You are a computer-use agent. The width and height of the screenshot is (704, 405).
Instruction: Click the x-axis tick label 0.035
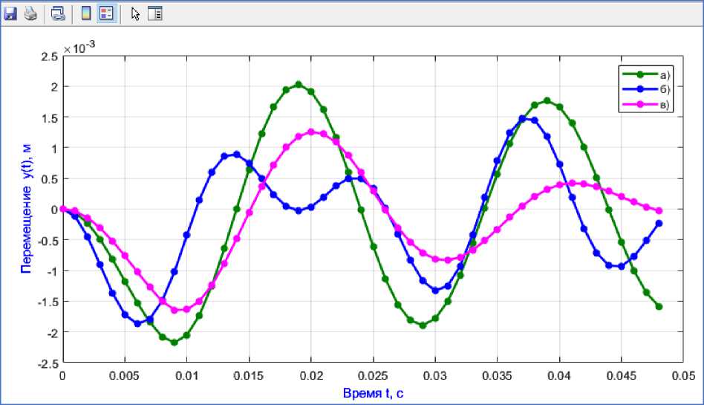[x=497, y=376]
